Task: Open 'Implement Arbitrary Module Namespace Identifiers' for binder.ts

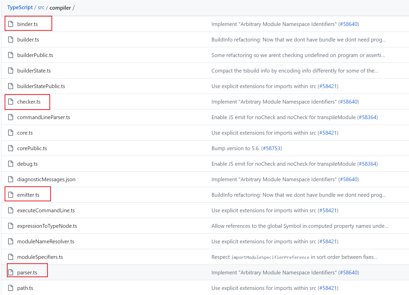Action: tap(274, 24)
